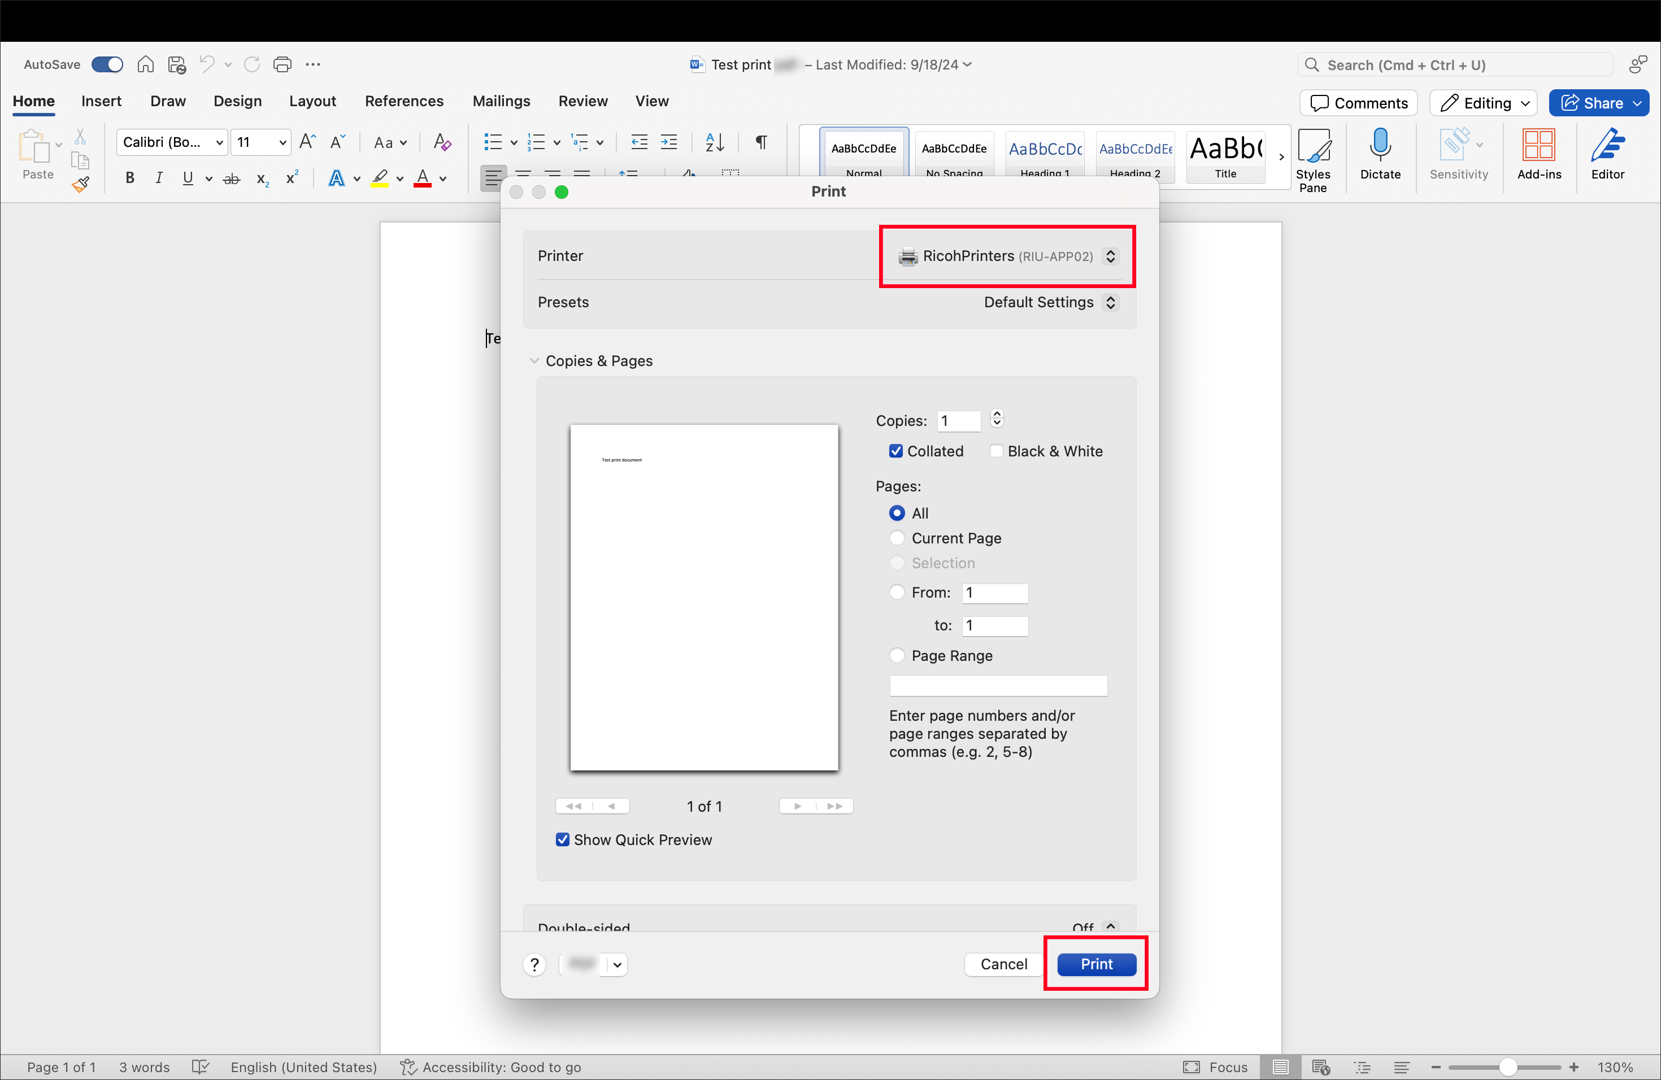
Task: Open the Styles Pane
Action: [x=1315, y=155]
